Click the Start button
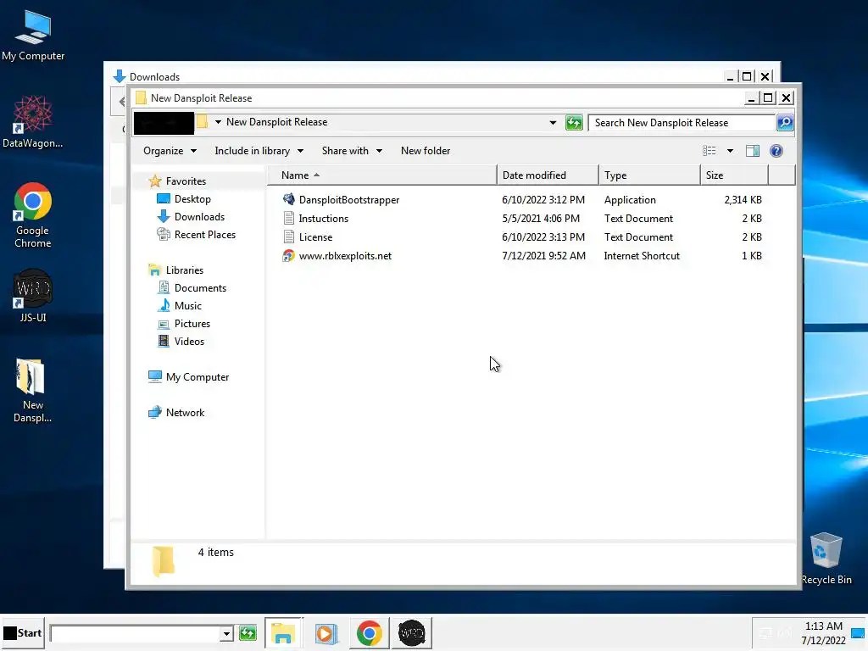This screenshot has height=651, width=868. tap(22, 632)
